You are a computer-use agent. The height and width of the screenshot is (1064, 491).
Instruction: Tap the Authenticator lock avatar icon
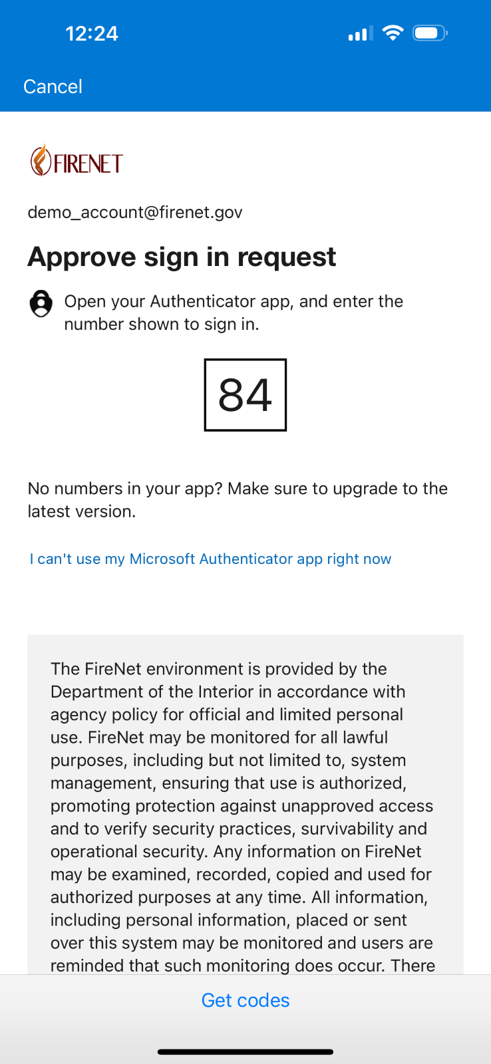[41, 303]
